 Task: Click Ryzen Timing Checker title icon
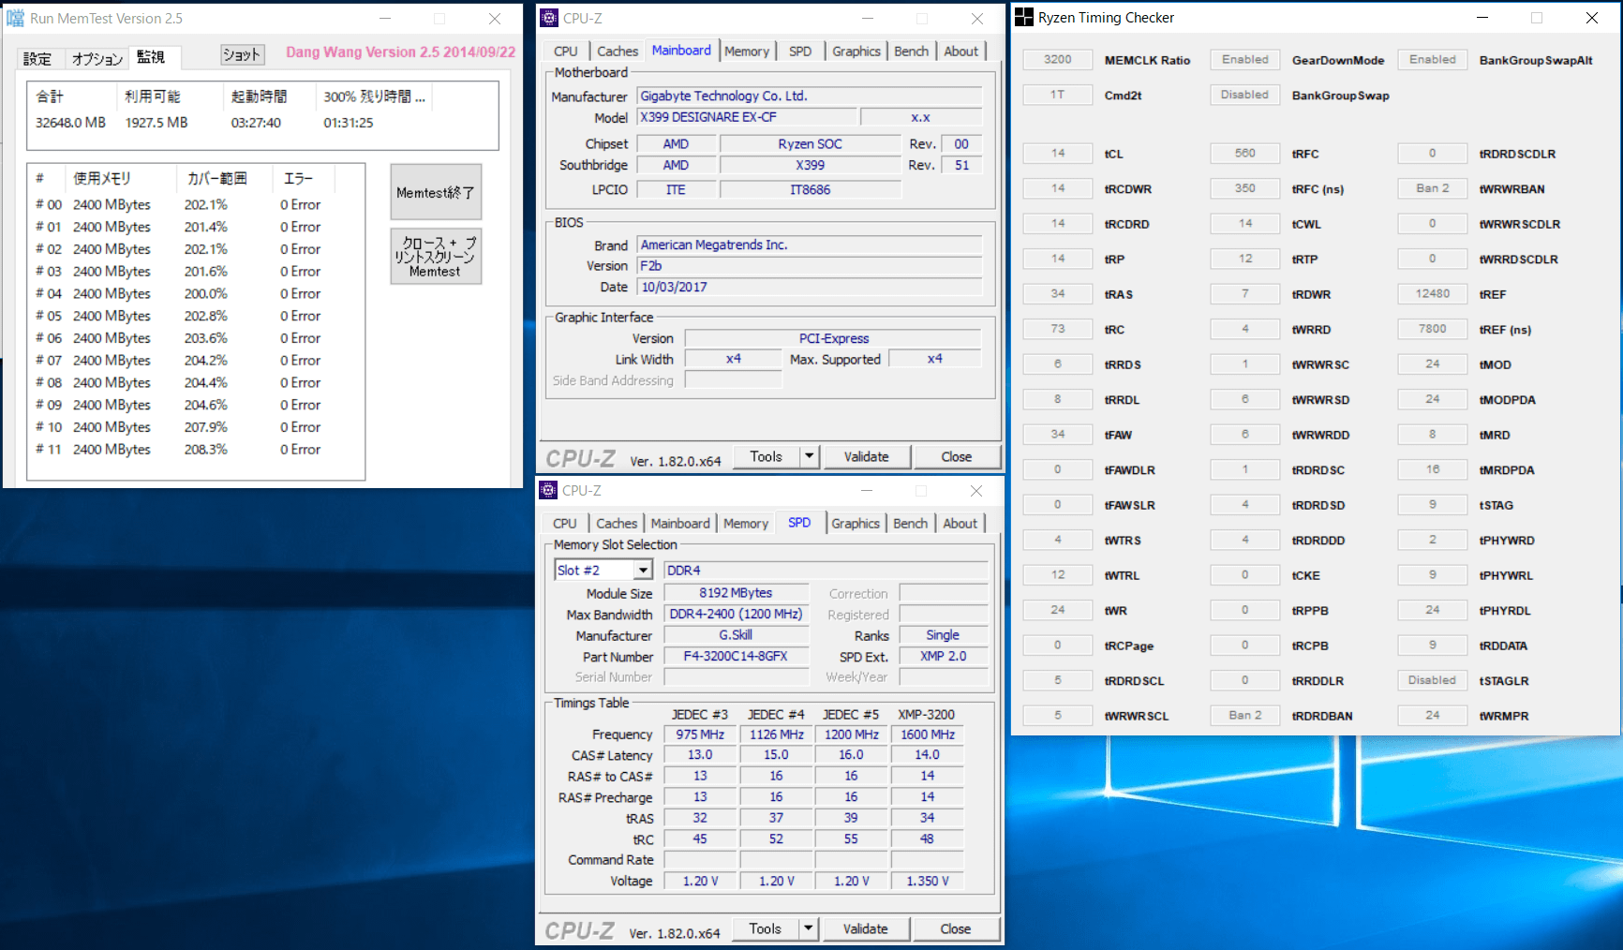tap(1024, 17)
